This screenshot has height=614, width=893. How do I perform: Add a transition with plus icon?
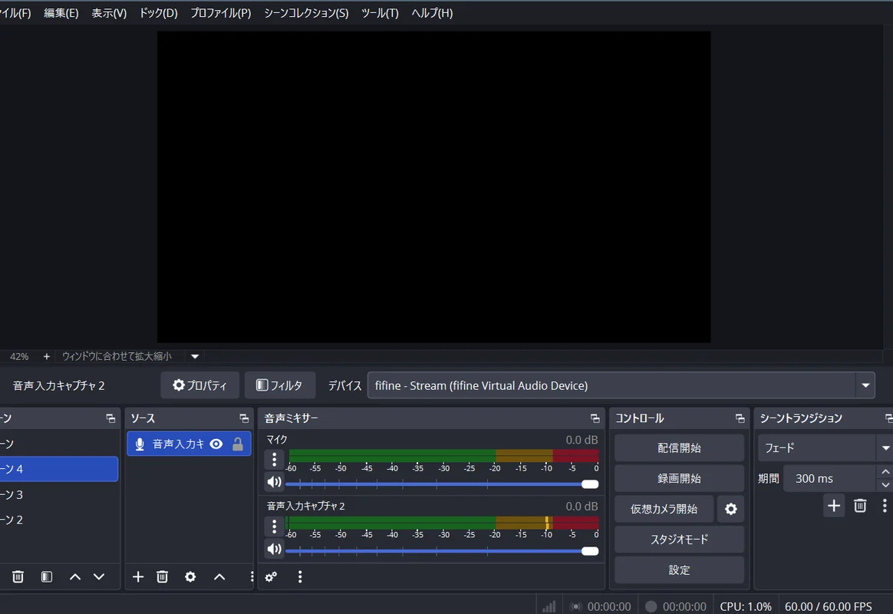[834, 506]
